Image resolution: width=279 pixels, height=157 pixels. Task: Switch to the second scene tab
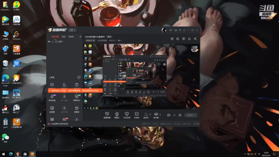[x=63, y=37]
